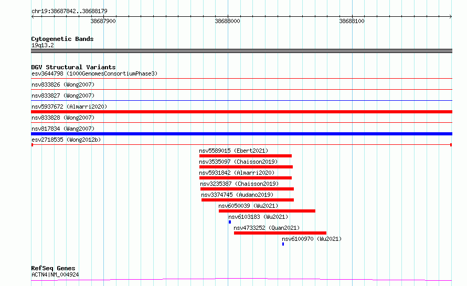This screenshot has height=286, width=467.
Task: Click the nsv6100970 (Wu2021) label
Action: [x=312, y=239]
